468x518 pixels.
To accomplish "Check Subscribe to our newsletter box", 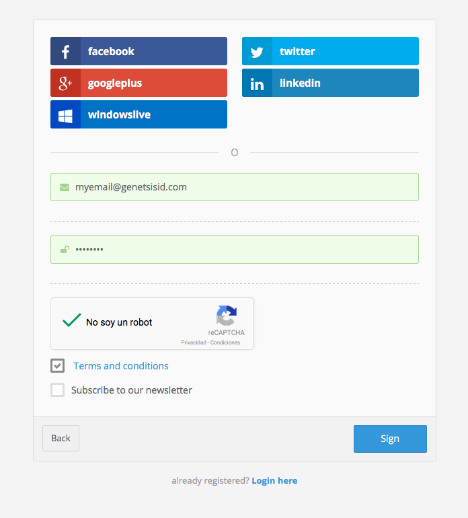I will [58, 390].
